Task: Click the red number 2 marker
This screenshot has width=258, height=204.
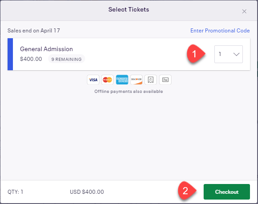Action: tap(187, 191)
